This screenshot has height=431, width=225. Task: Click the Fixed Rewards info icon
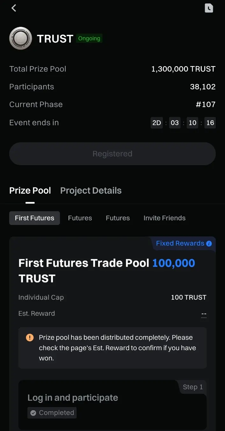[209, 243]
